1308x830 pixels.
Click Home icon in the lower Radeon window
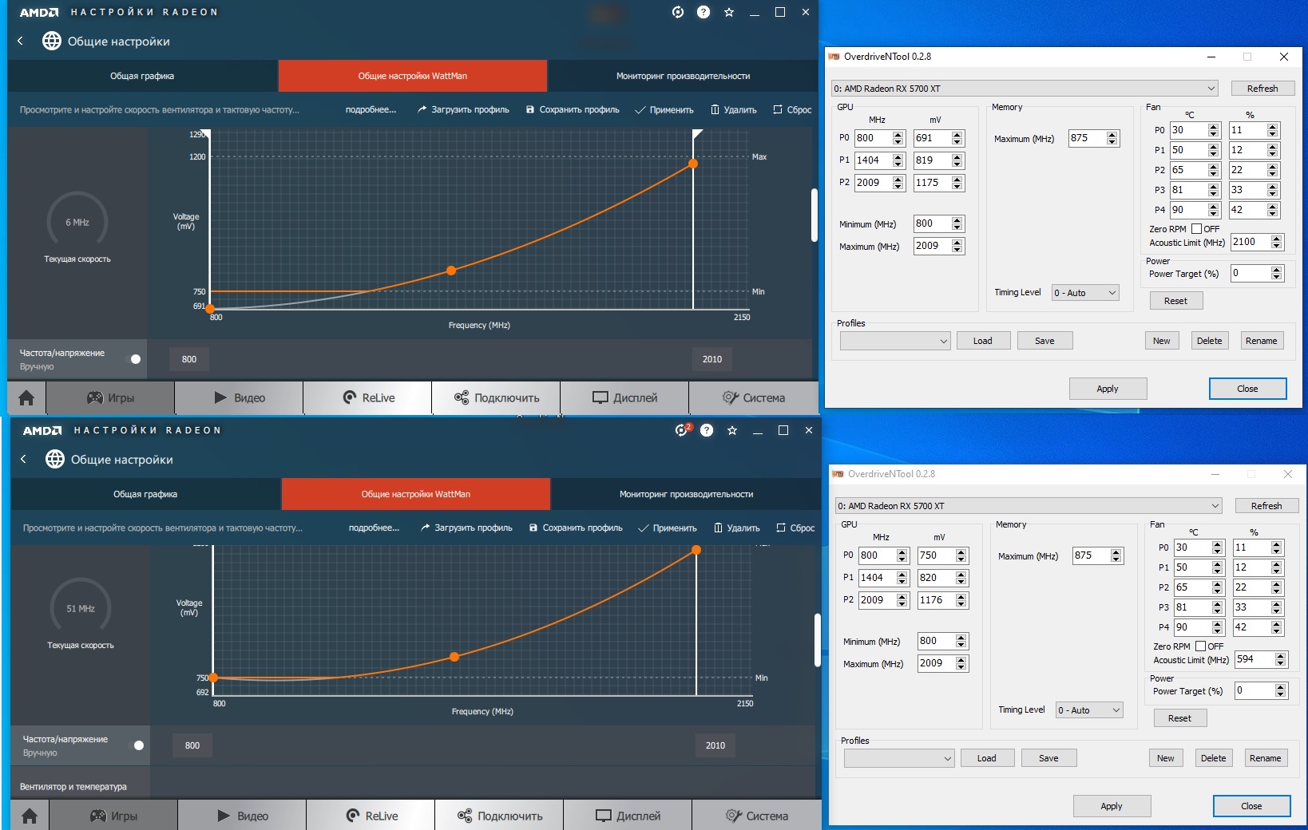pos(30,816)
